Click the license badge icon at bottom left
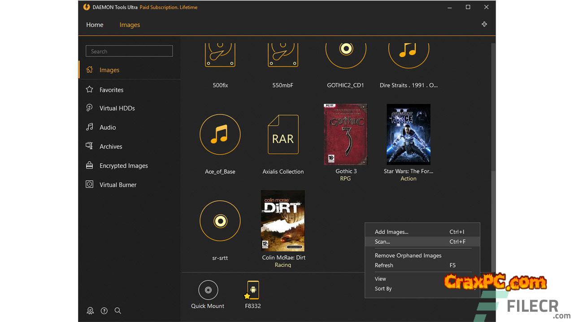The width and height of the screenshot is (574, 322). pyautogui.click(x=90, y=311)
